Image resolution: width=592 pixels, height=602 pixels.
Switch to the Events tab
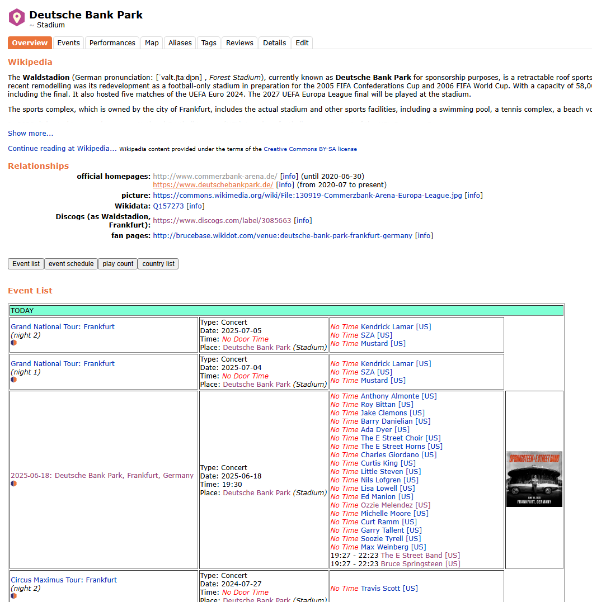68,43
